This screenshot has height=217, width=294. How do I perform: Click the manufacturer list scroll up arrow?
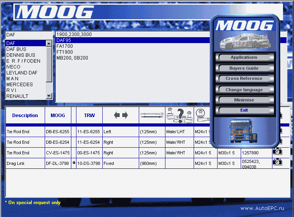pyautogui.click(x=49, y=43)
